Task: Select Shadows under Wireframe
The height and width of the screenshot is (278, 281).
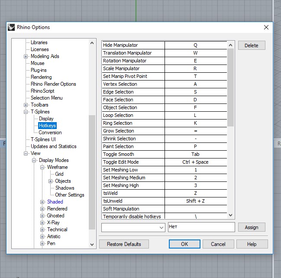Action: [x=65, y=188]
